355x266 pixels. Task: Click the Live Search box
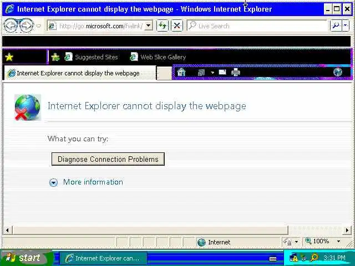coord(257,26)
